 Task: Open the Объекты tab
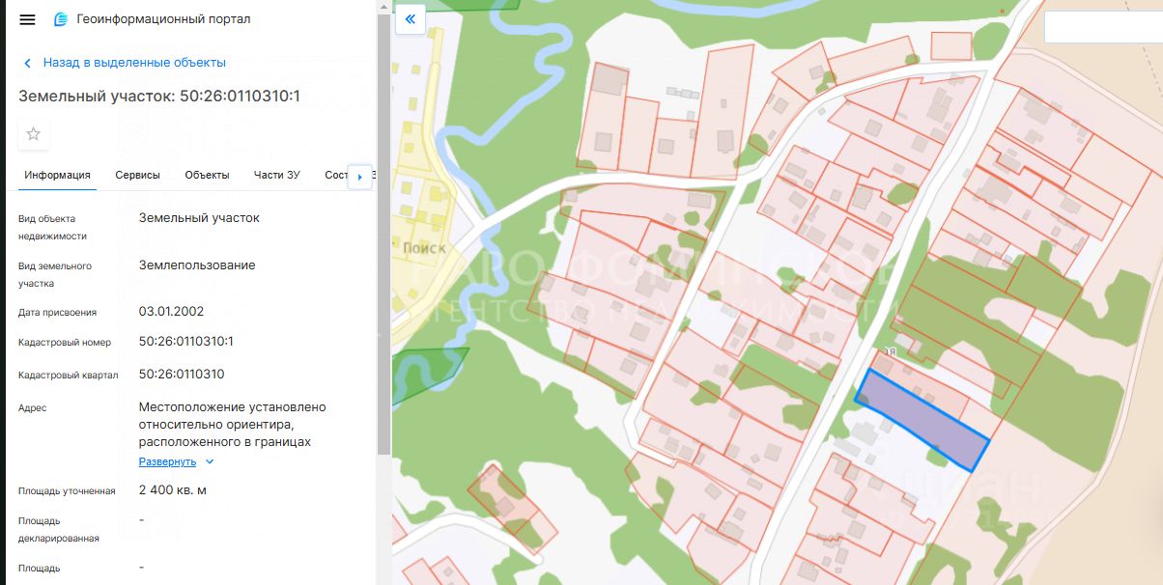pyautogui.click(x=207, y=175)
